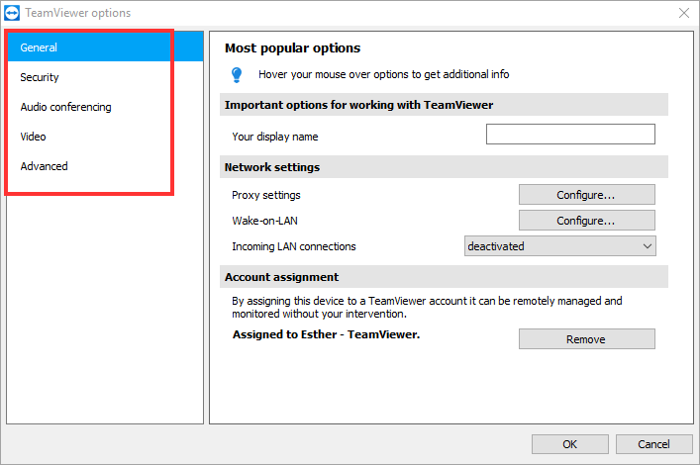This screenshot has height=465, width=700.
Task: Select the General category
Action: (40, 47)
